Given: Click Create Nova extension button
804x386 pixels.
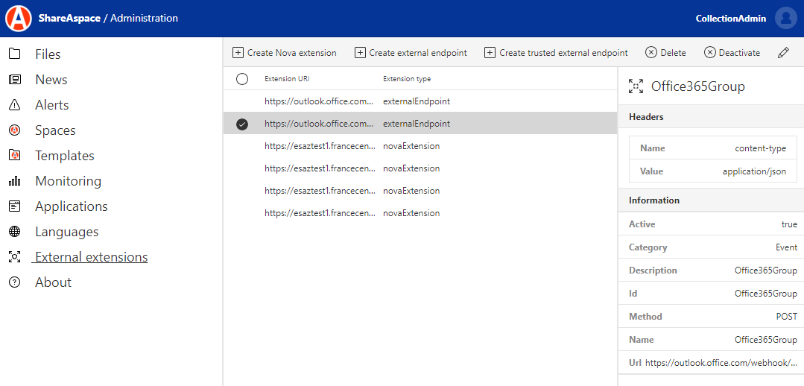Looking at the screenshot, I should tap(285, 52).
